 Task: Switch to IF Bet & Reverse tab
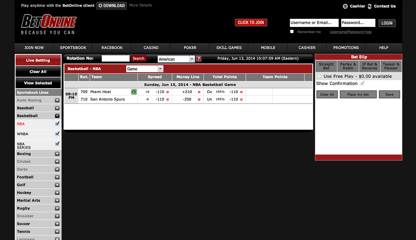[x=370, y=66]
